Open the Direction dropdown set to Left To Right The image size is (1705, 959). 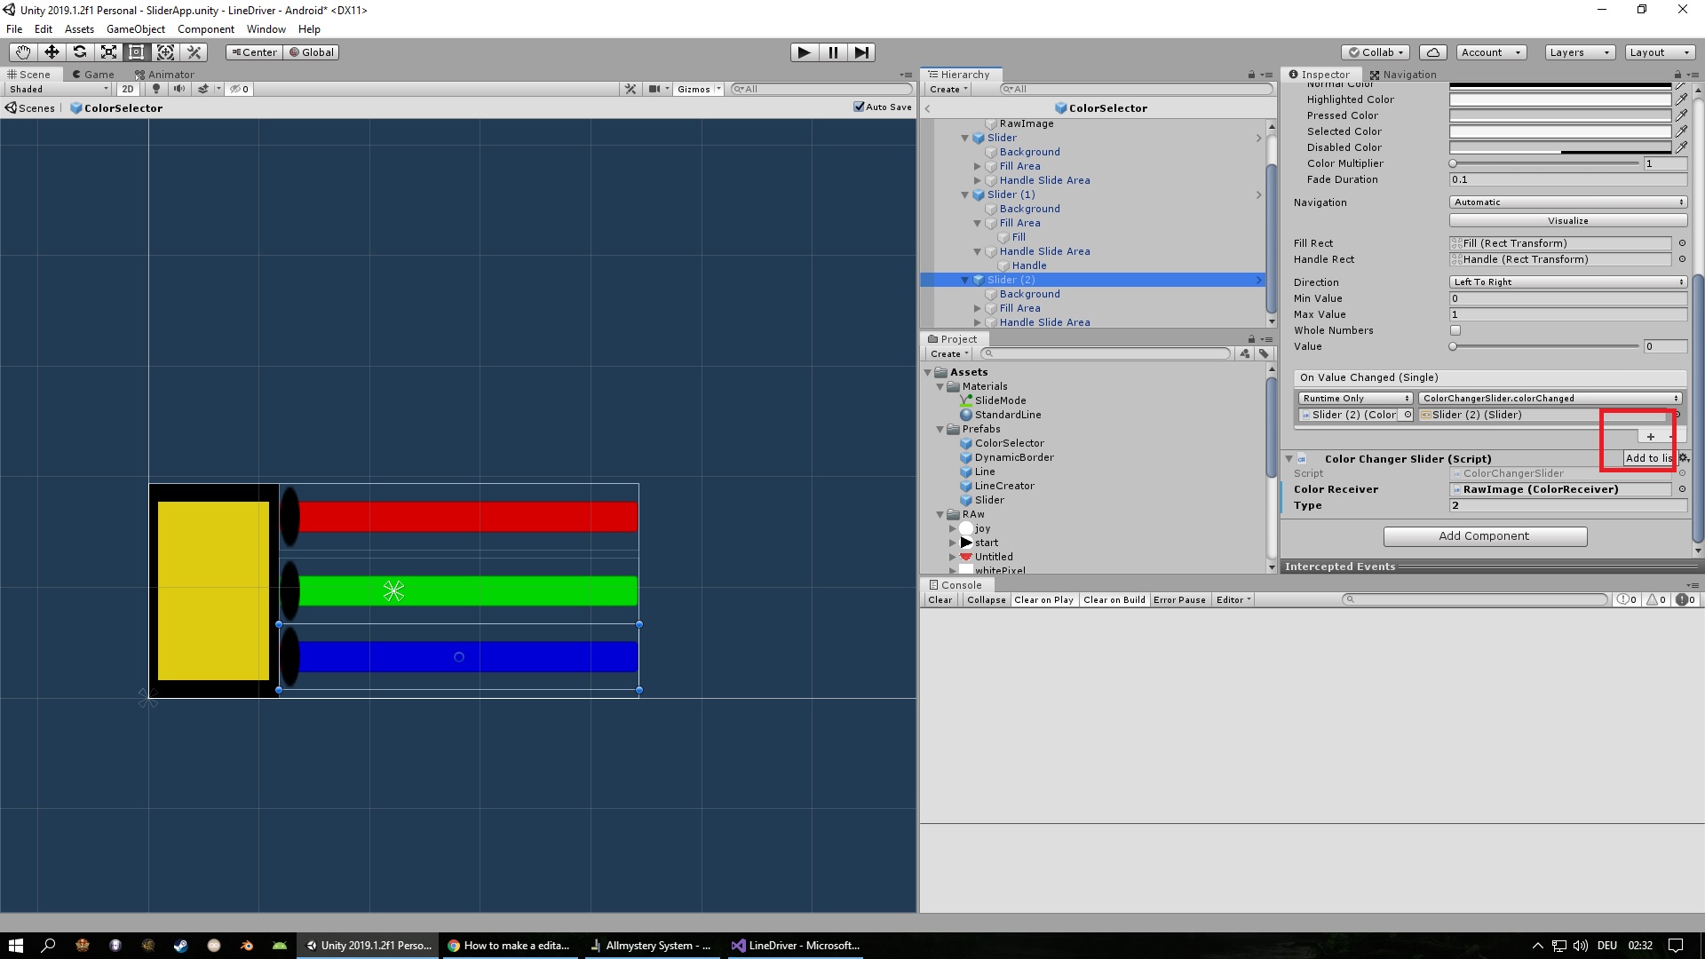[1567, 281]
